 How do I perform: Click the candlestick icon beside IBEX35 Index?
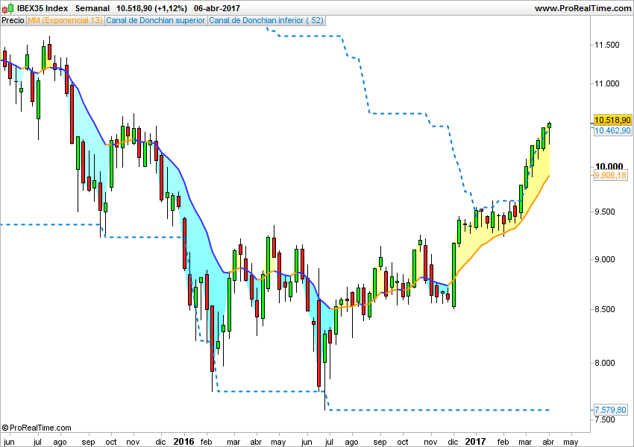(x=8, y=7)
